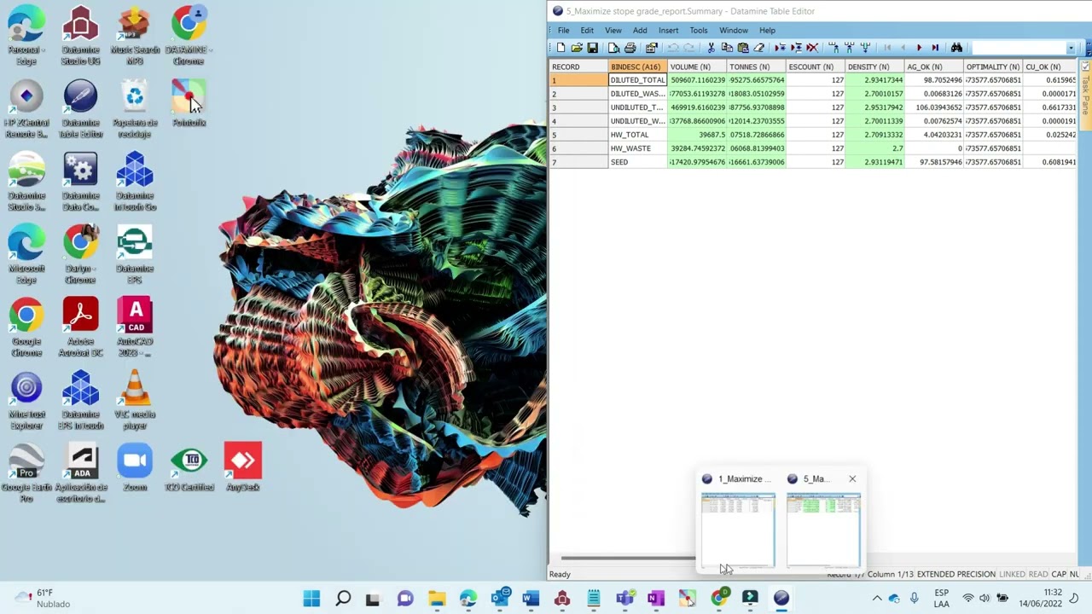Click the OPTIMALITY (N) column header

coord(993,67)
